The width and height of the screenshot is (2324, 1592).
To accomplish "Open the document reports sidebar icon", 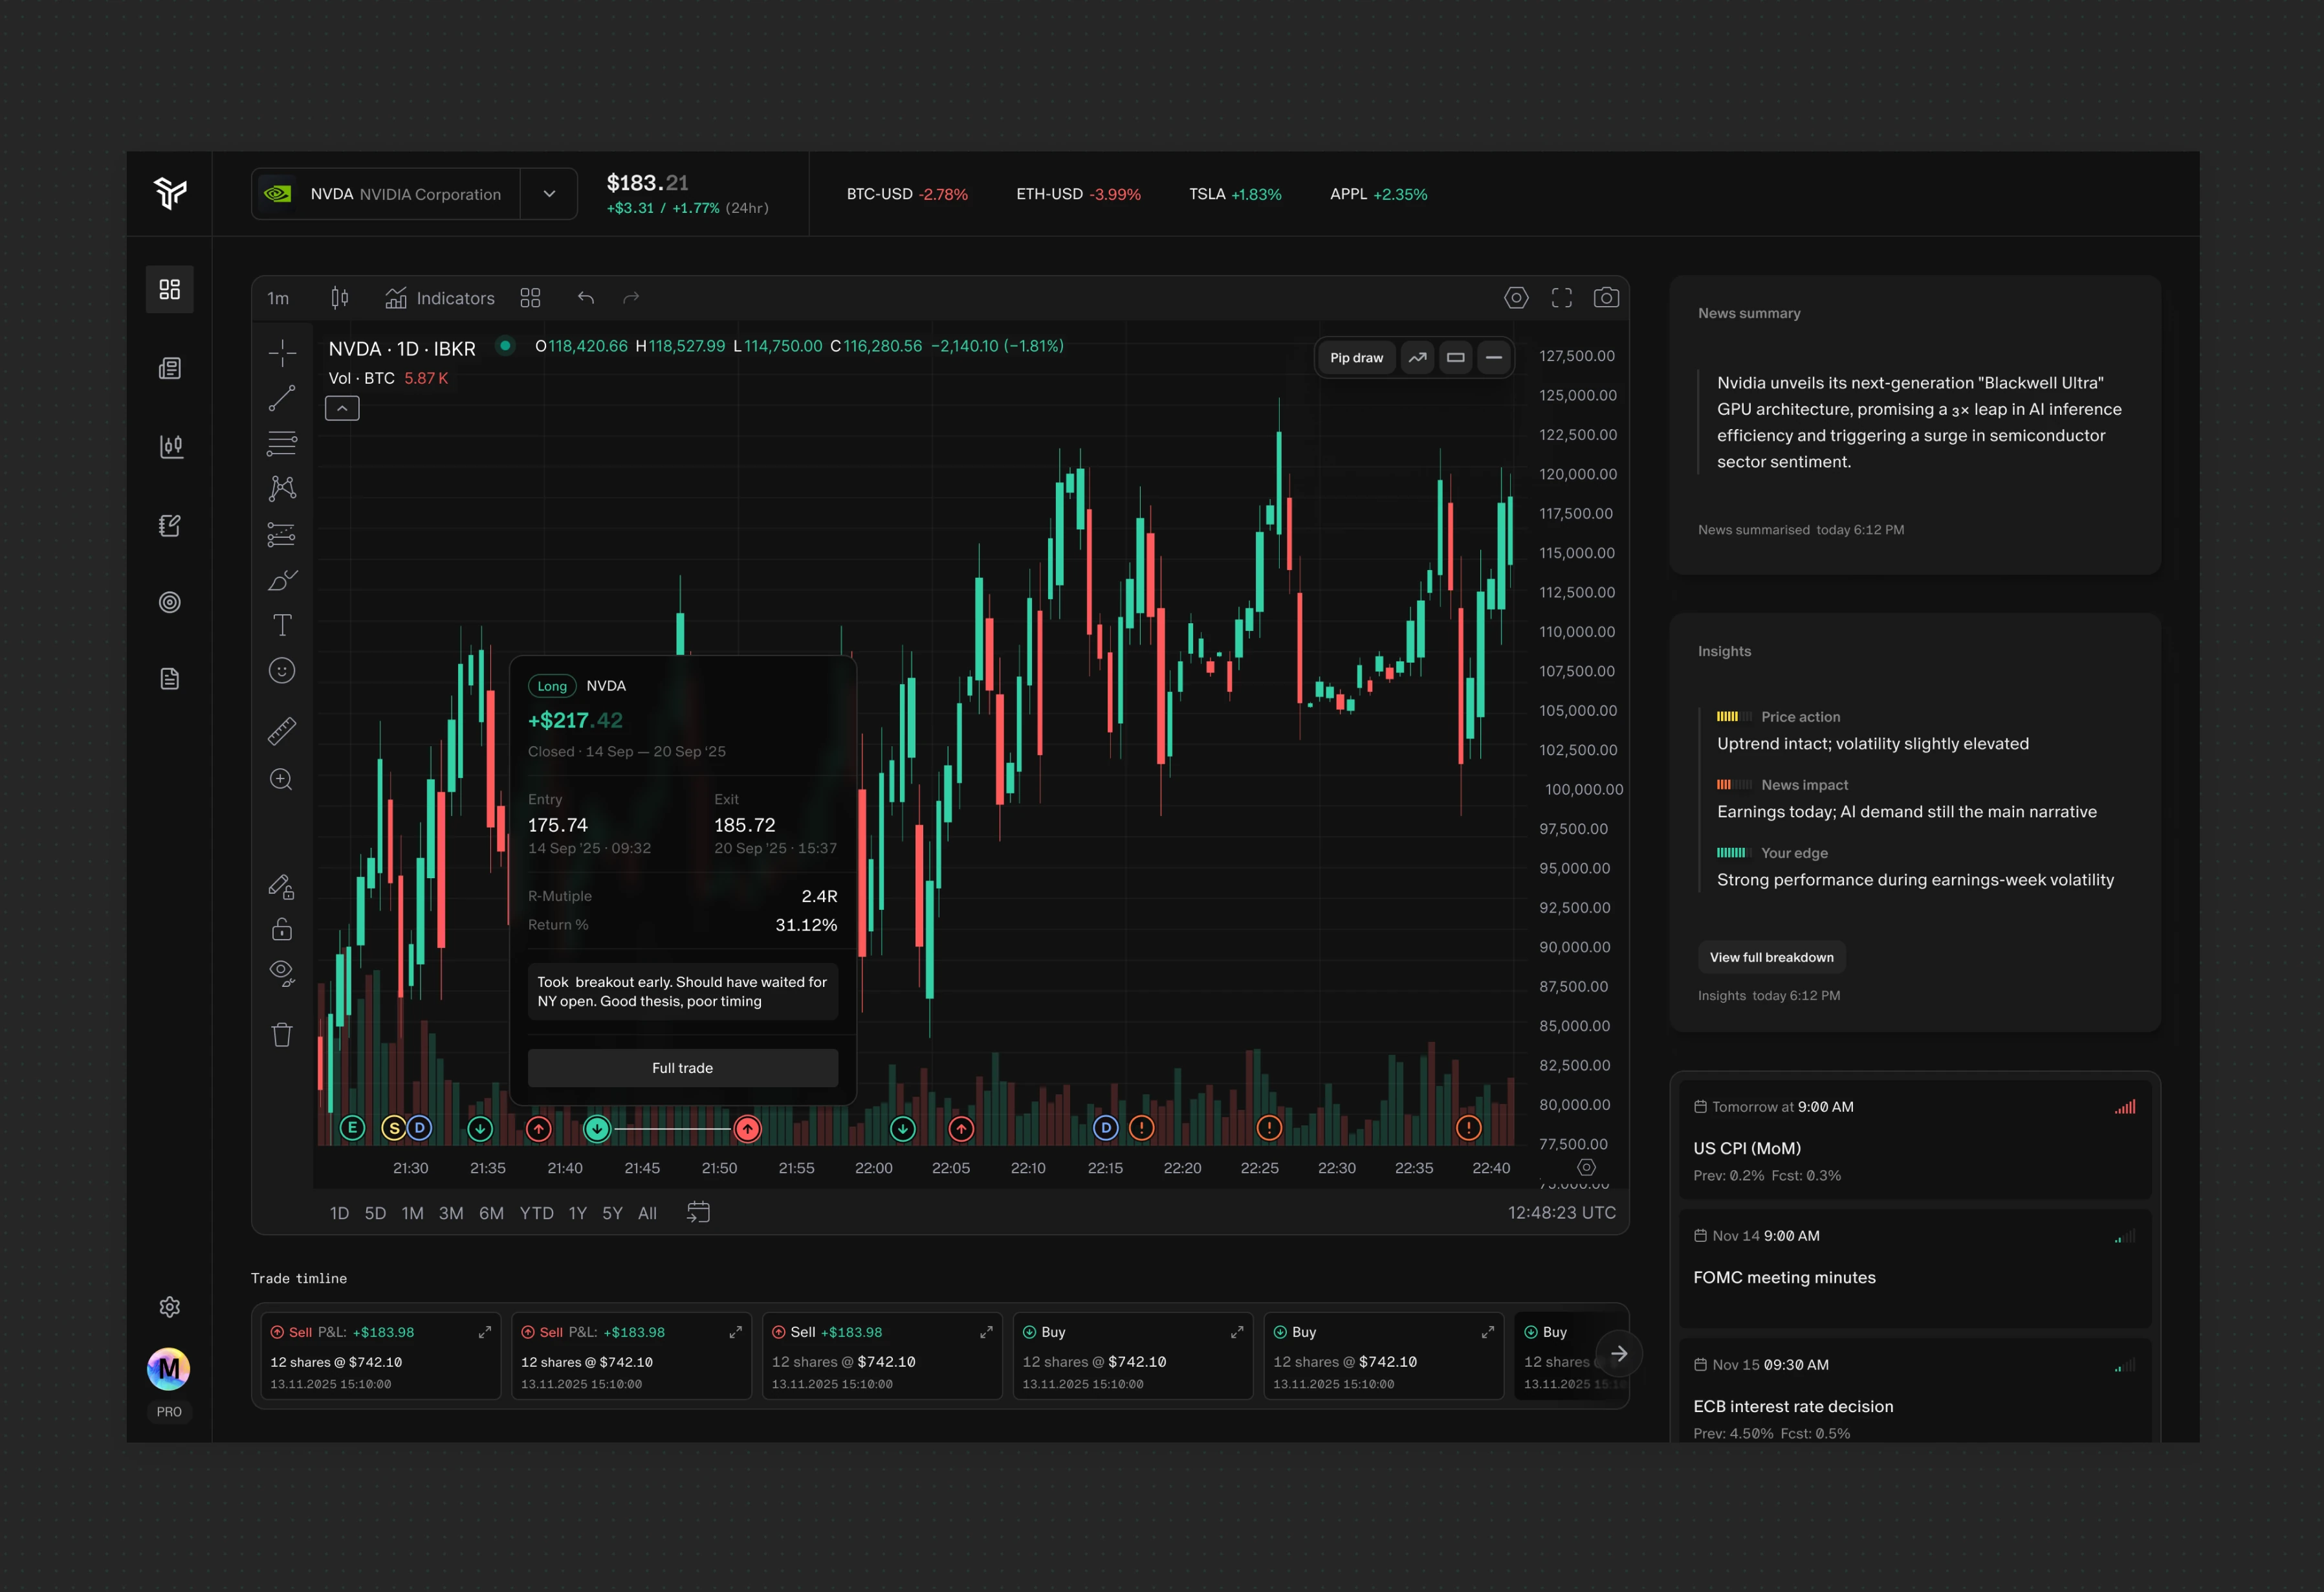I will pyautogui.click(x=169, y=679).
